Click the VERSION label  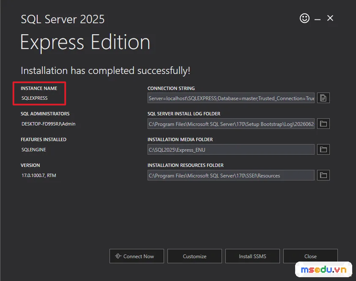pos(30,165)
